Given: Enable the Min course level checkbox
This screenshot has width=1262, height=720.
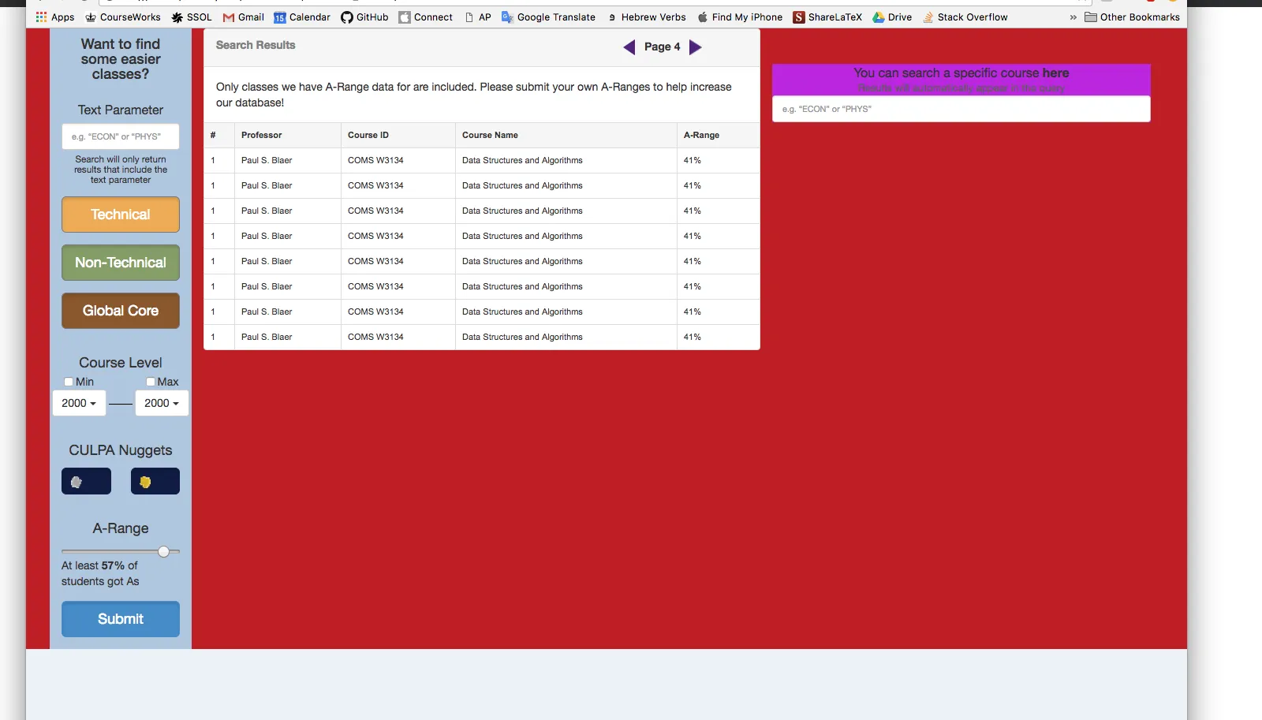Looking at the screenshot, I should click(69, 382).
